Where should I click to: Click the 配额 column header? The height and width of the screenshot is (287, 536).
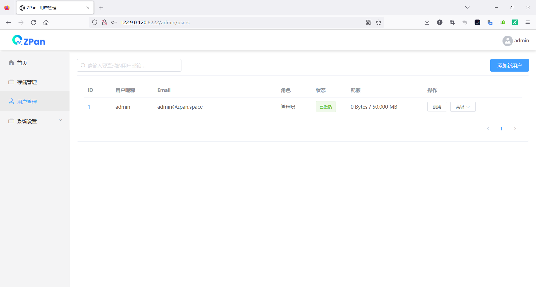click(x=355, y=90)
